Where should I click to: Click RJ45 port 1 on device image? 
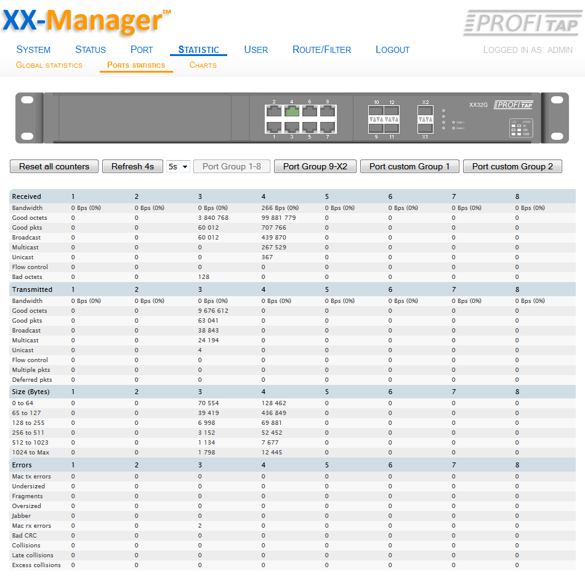click(x=274, y=126)
